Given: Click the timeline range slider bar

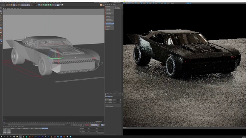Looking at the screenshot, I should (x=36, y=125).
